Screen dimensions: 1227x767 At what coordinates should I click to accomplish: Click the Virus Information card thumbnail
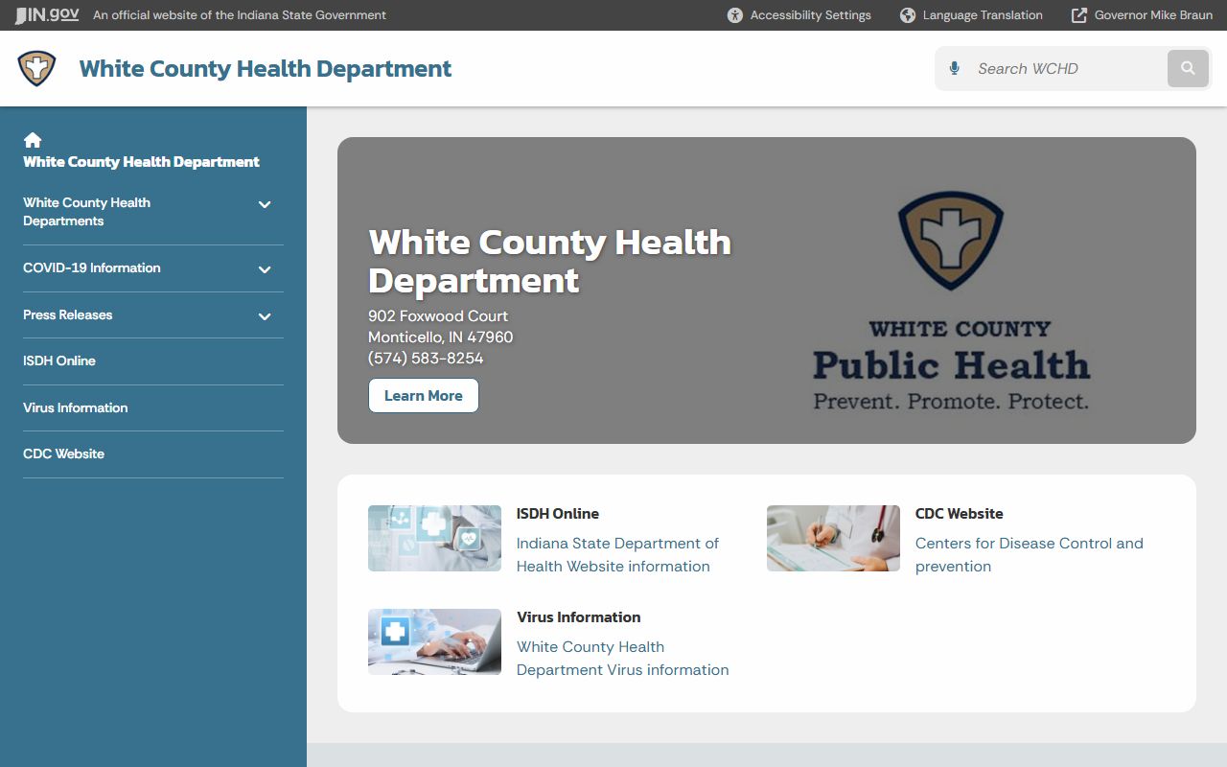click(434, 641)
